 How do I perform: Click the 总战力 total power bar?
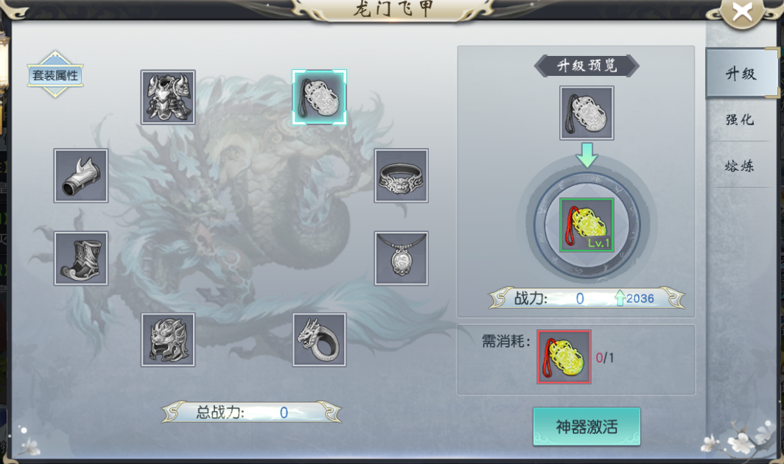[251, 412]
